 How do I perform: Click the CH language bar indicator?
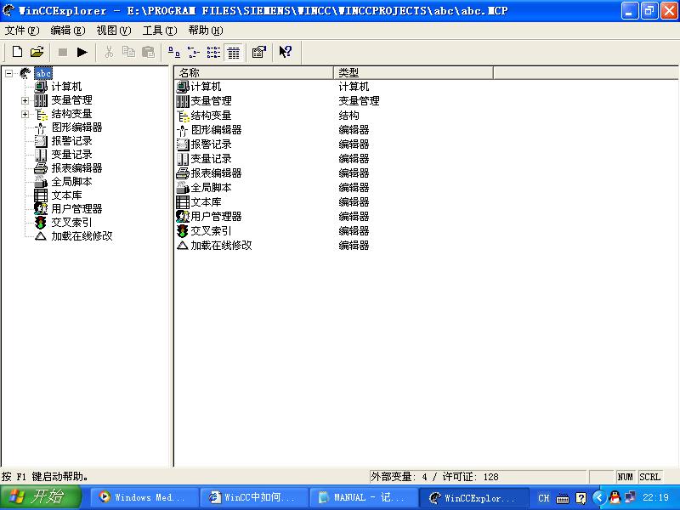click(544, 498)
